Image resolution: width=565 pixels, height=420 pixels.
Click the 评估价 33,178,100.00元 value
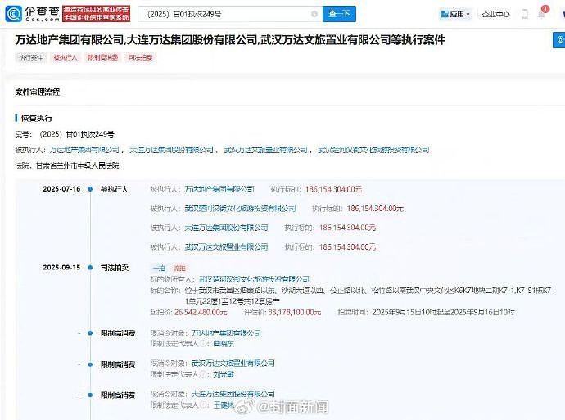[x=295, y=312]
